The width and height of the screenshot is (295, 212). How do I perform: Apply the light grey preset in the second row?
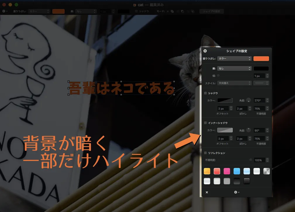(x=207, y=181)
